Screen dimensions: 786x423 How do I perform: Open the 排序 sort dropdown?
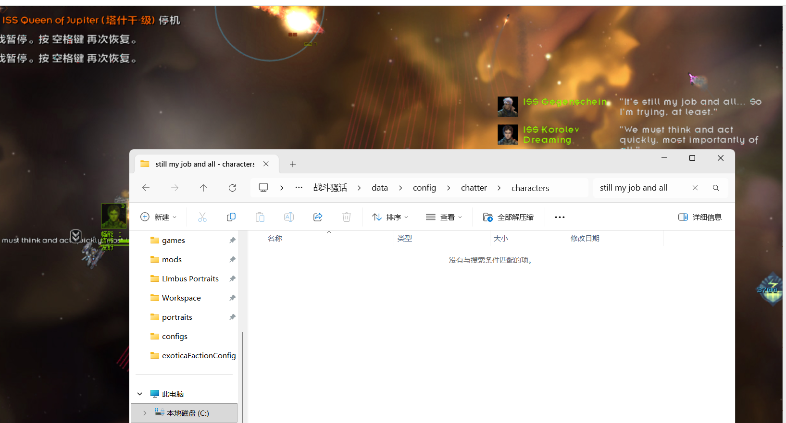coord(390,217)
